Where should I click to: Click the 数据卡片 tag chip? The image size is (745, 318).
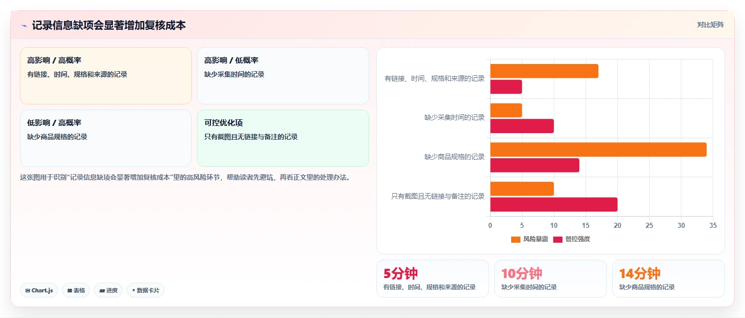[146, 290]
